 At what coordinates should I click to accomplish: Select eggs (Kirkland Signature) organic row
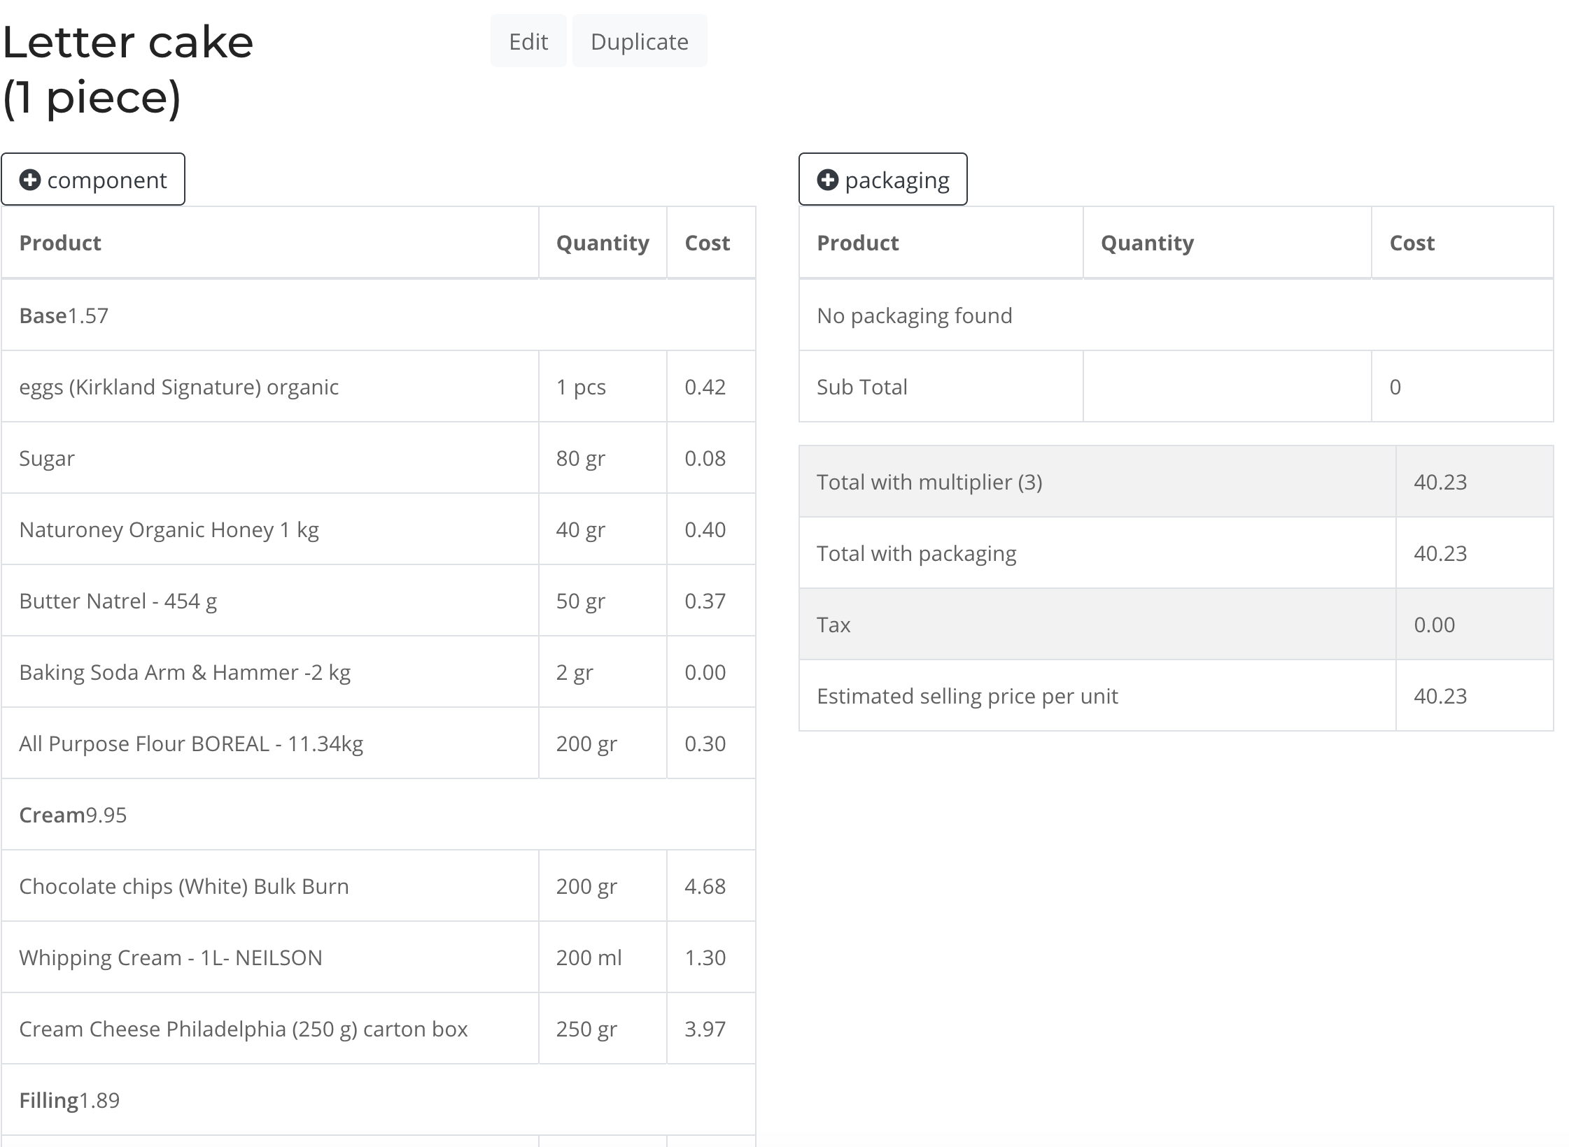click(178, 387)
